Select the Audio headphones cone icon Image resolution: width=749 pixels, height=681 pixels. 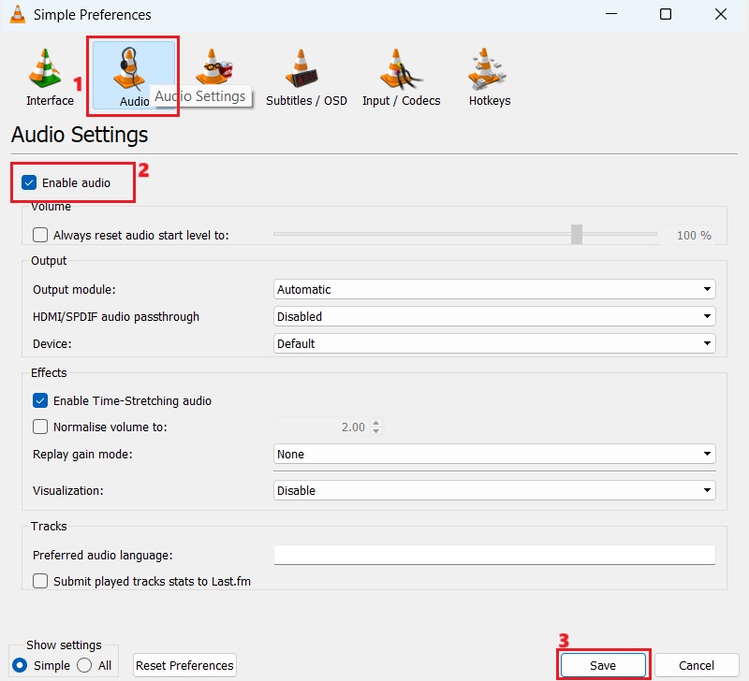click(128, 68)
